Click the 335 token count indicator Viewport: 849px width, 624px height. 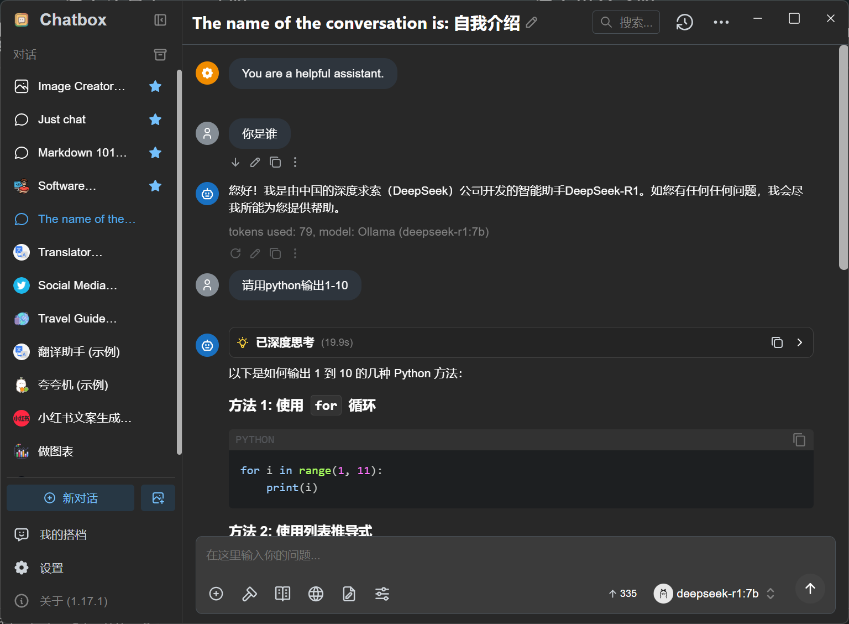pos(623,594)
